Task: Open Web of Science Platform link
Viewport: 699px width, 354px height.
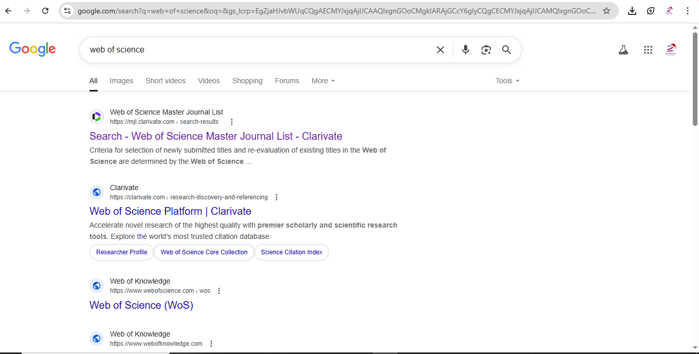Action: pyautogui.click(x=170, y=211)
